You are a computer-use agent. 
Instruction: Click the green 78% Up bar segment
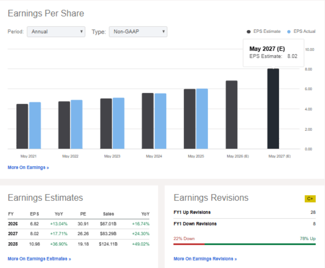coord(260,244)
